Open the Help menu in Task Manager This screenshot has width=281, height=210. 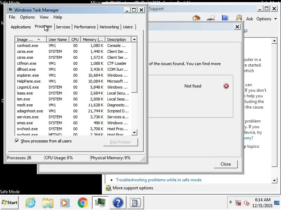58,17
